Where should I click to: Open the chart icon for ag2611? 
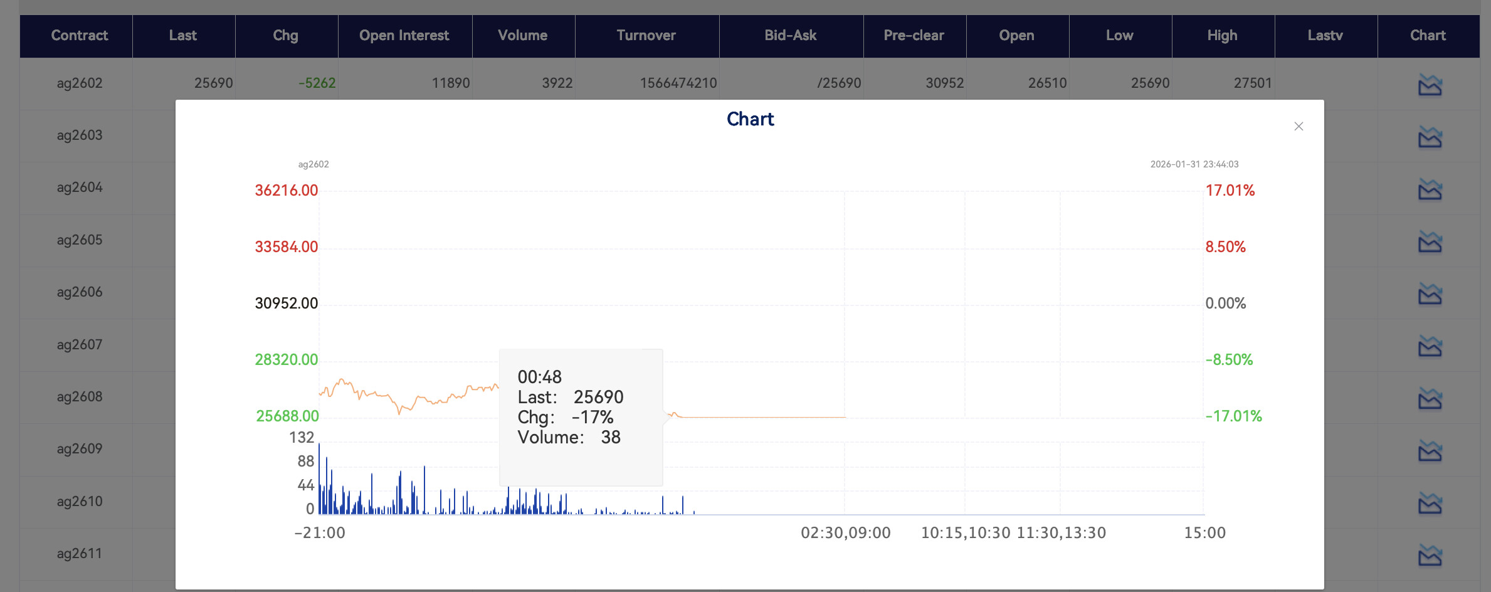pyautogui.click(x=1430, y=555)
